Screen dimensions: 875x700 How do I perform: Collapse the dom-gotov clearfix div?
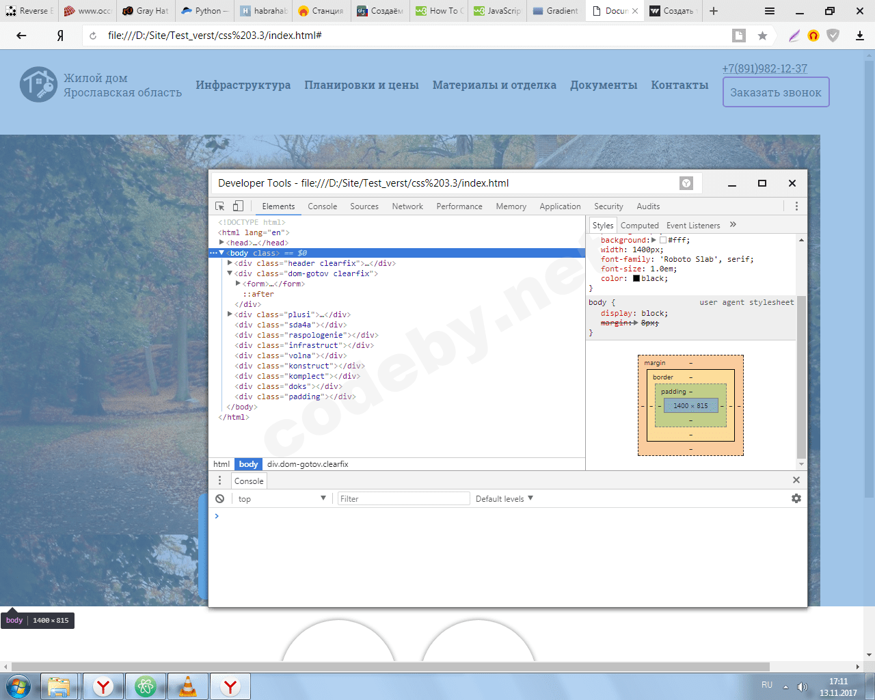click(x=230, y=273)
